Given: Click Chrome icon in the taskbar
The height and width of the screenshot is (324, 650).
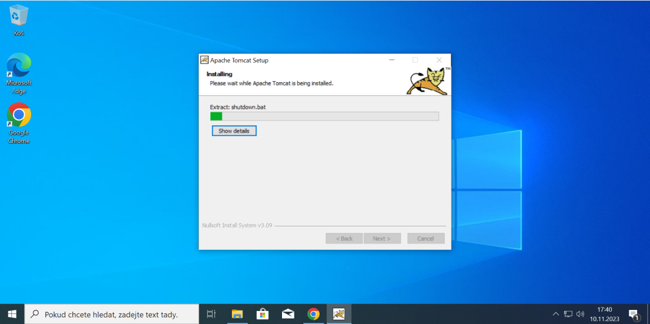Looking at the screenshot, I should click(313, 314).
